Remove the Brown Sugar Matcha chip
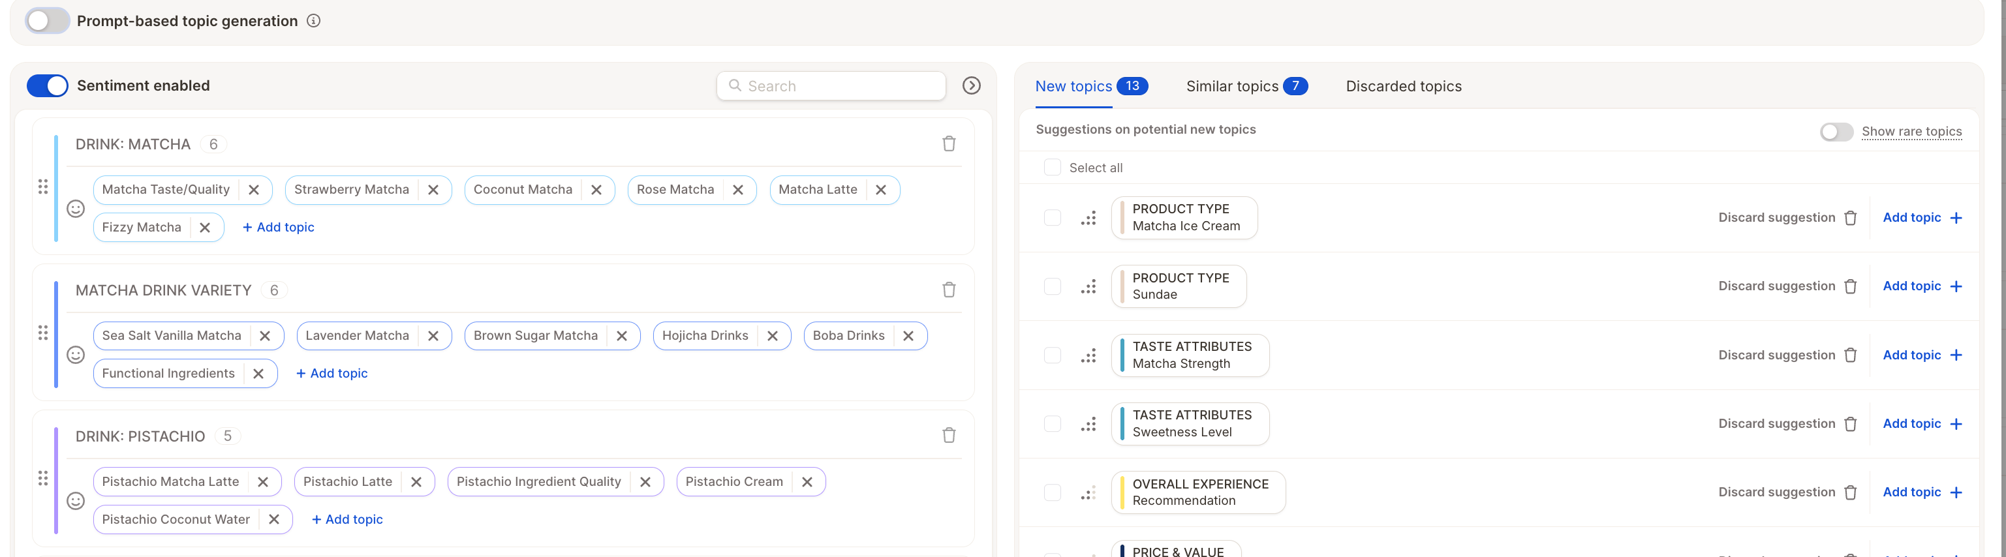 click(621, 336)
